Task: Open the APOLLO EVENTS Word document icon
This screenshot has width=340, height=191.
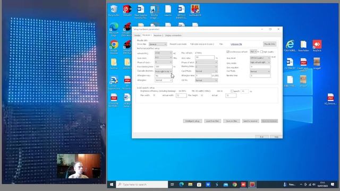Action: pyautogui.click(x=181, y=12)
